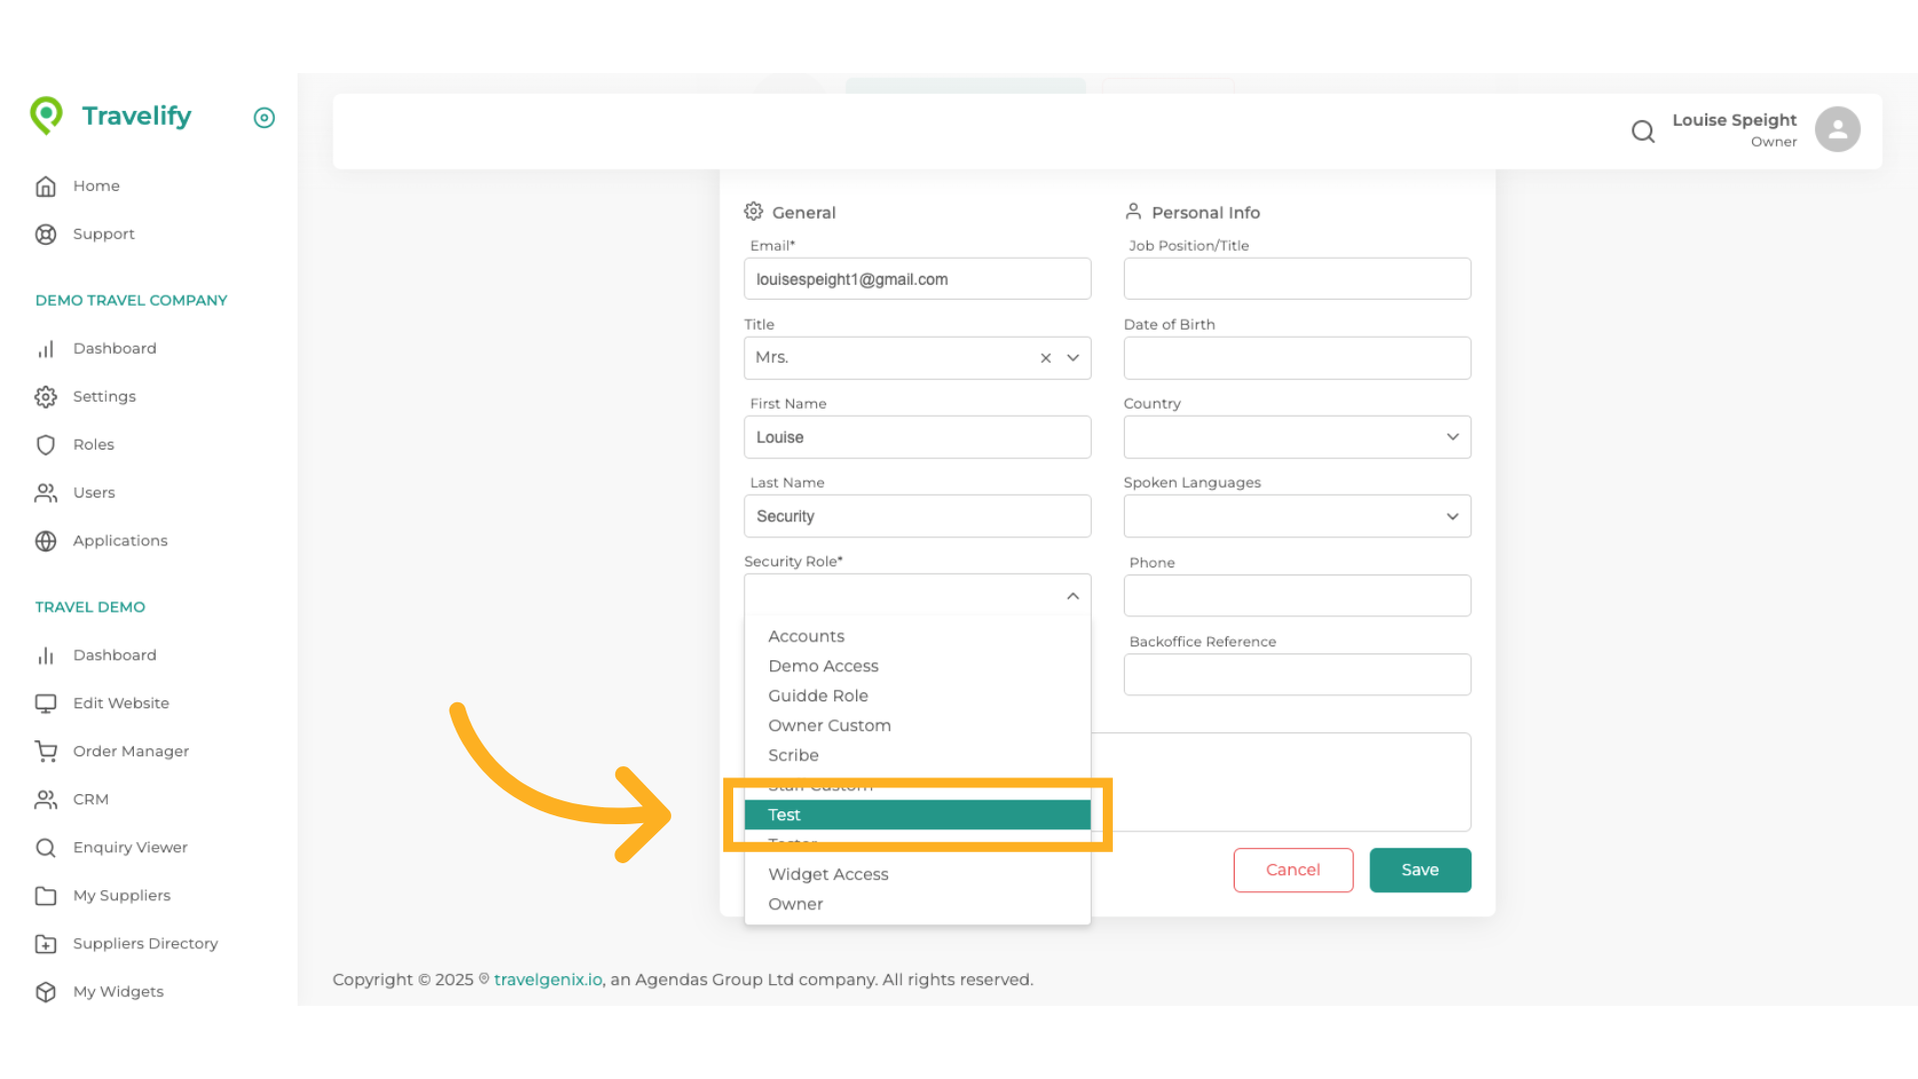This screenshot has width=1918, height=1079.
Task: Open Suppliers Directory folder icon
Action: [x=46, y=943]
